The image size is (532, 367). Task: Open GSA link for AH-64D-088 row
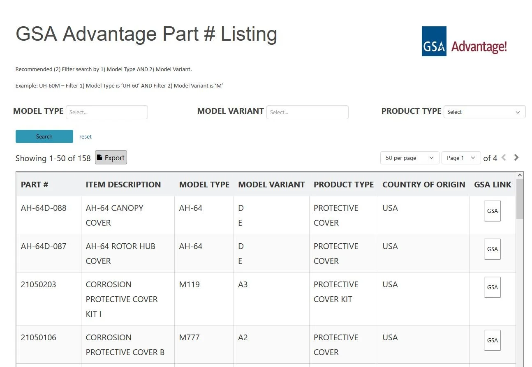pos(492,211)
